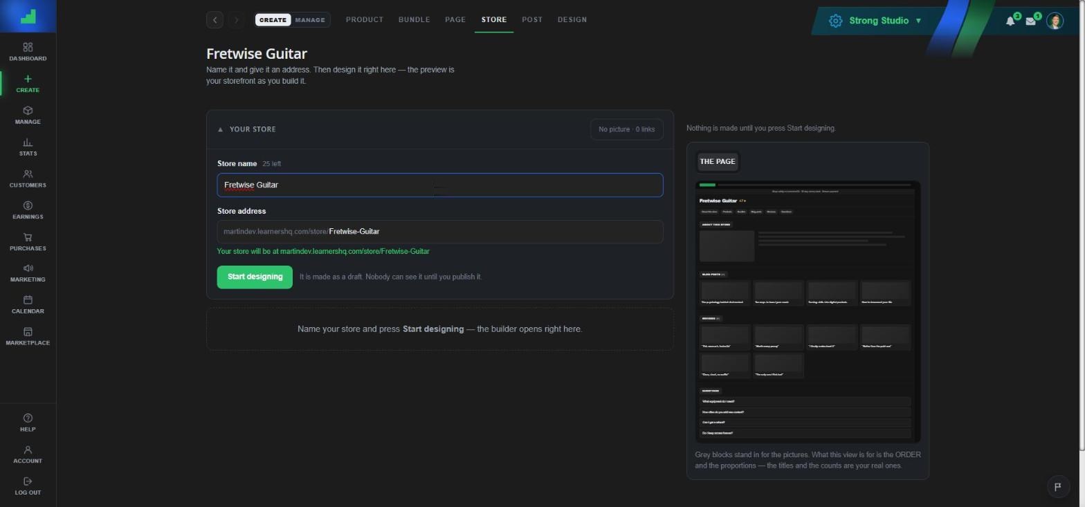Viewport: 1085px width, 507px height.
Task: Open Help from the sidebar
Action: tap(28, 423)
